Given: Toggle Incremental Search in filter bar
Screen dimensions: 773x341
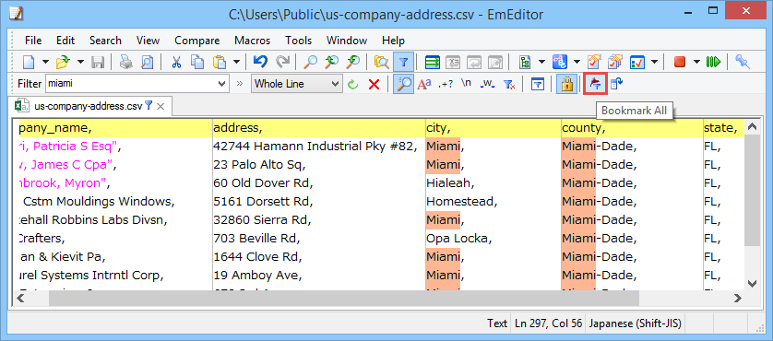Looking at the screenshot, I should click(404, 84).
